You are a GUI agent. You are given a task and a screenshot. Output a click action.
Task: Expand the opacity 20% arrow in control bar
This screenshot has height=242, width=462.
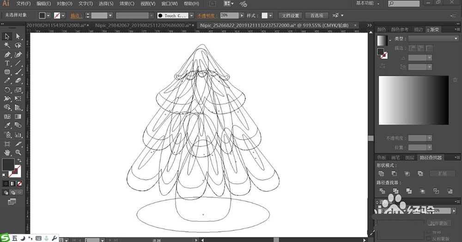pos(242,16)
